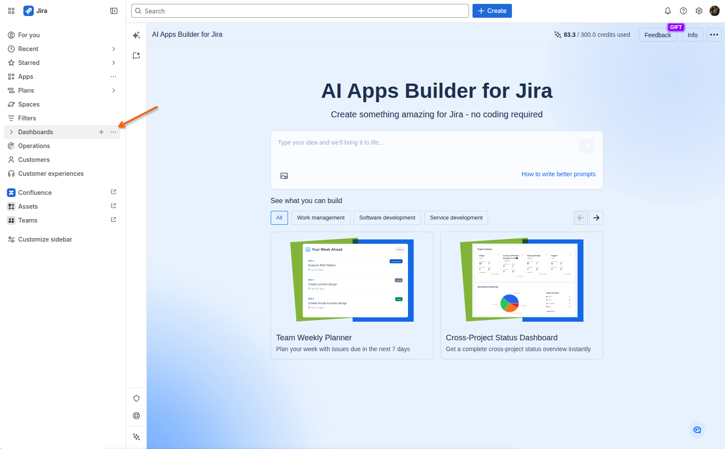Focus the Search field
The height and width of the screenshot is (449, 725).
[x=300, y=11]
